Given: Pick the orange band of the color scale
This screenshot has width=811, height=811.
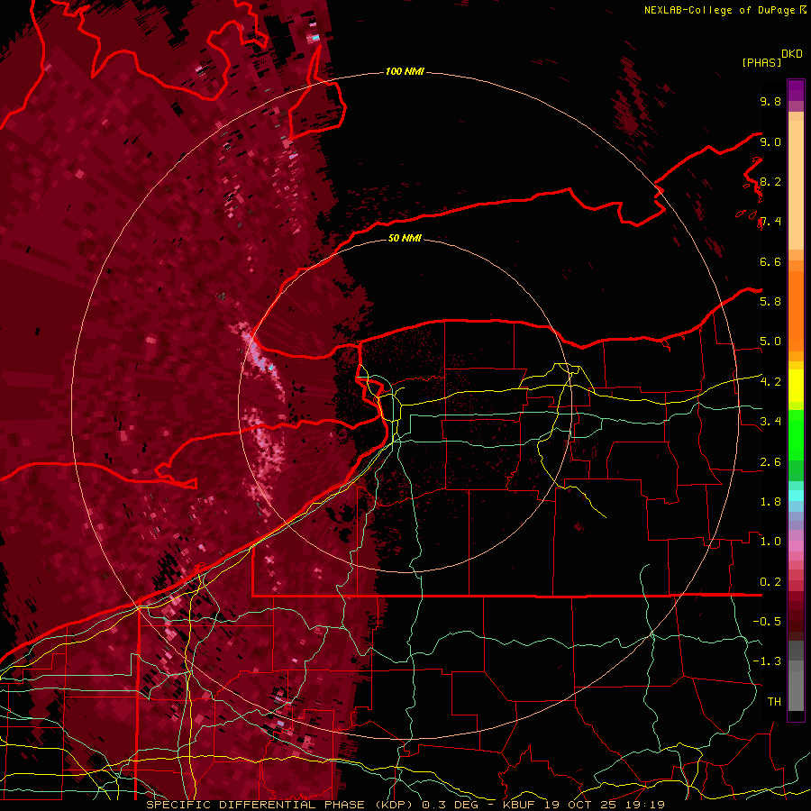Looking at the screenshot, I should tap(796, 312).
